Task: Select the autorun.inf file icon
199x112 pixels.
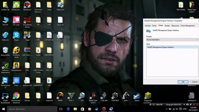Action: (27, 82)
